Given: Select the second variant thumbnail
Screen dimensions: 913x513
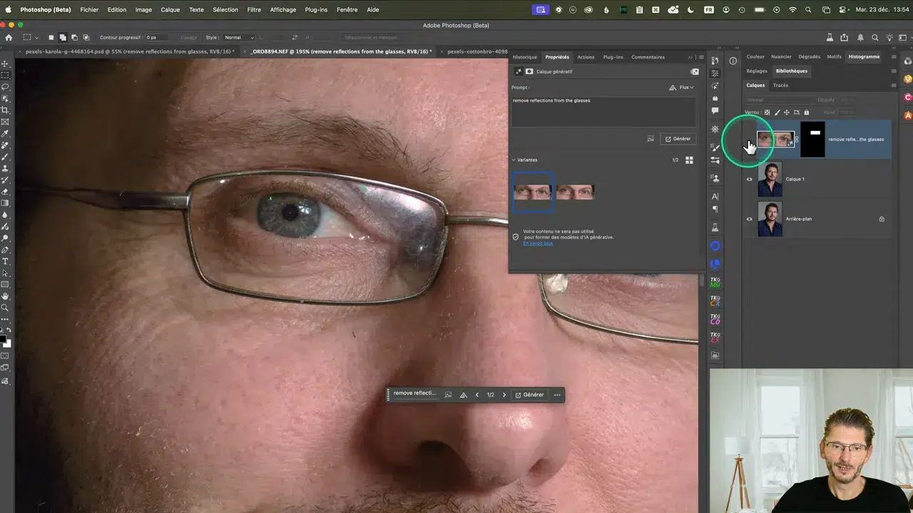Looking at the screenshot, I should pyautogui.click(x=575, y=191).
